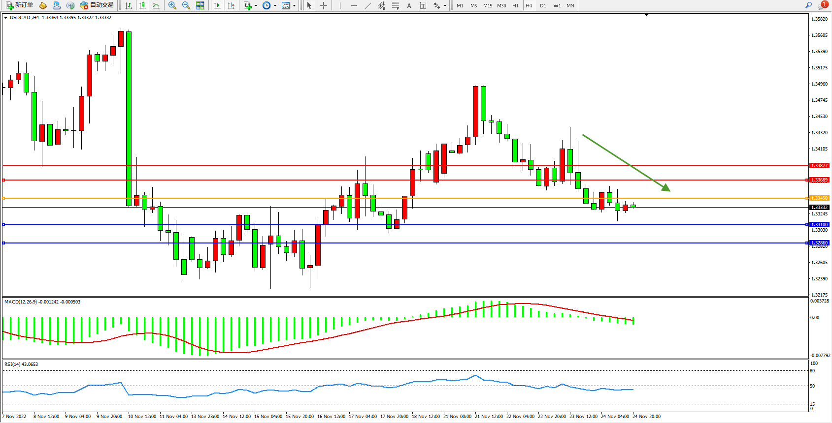Toggle chart auto scroll

217,5
